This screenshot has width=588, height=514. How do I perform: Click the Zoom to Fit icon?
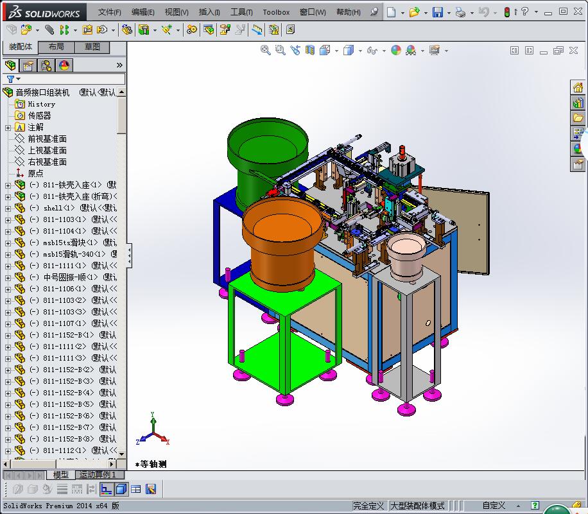point(266,50)
